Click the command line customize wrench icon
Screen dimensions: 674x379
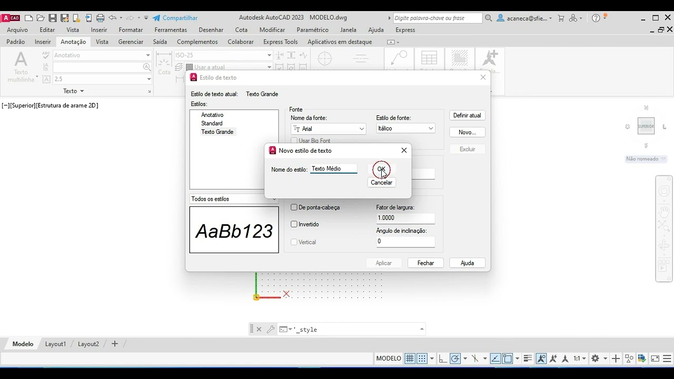point(271,330)
